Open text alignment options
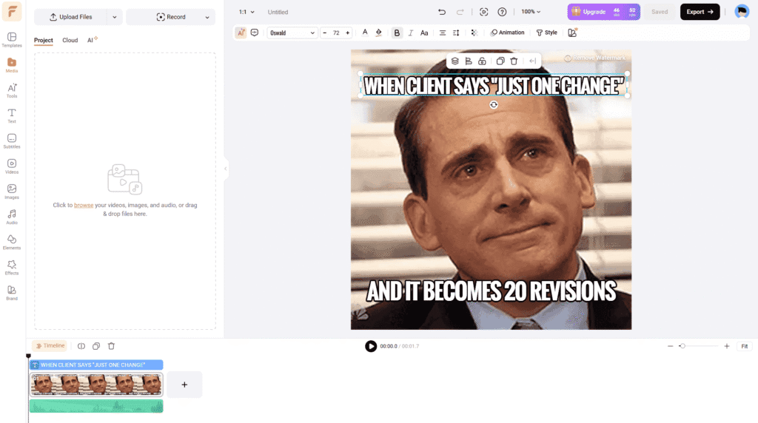Screen dimensions: 758x423 443,33
